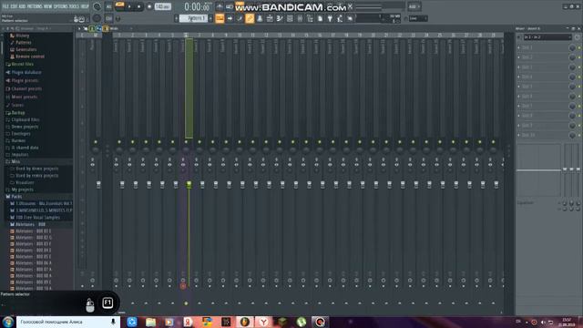Click the Stop button in transport
Image resolution: width=583 pixels, height=328 pixels.
(x=138, y=6)
